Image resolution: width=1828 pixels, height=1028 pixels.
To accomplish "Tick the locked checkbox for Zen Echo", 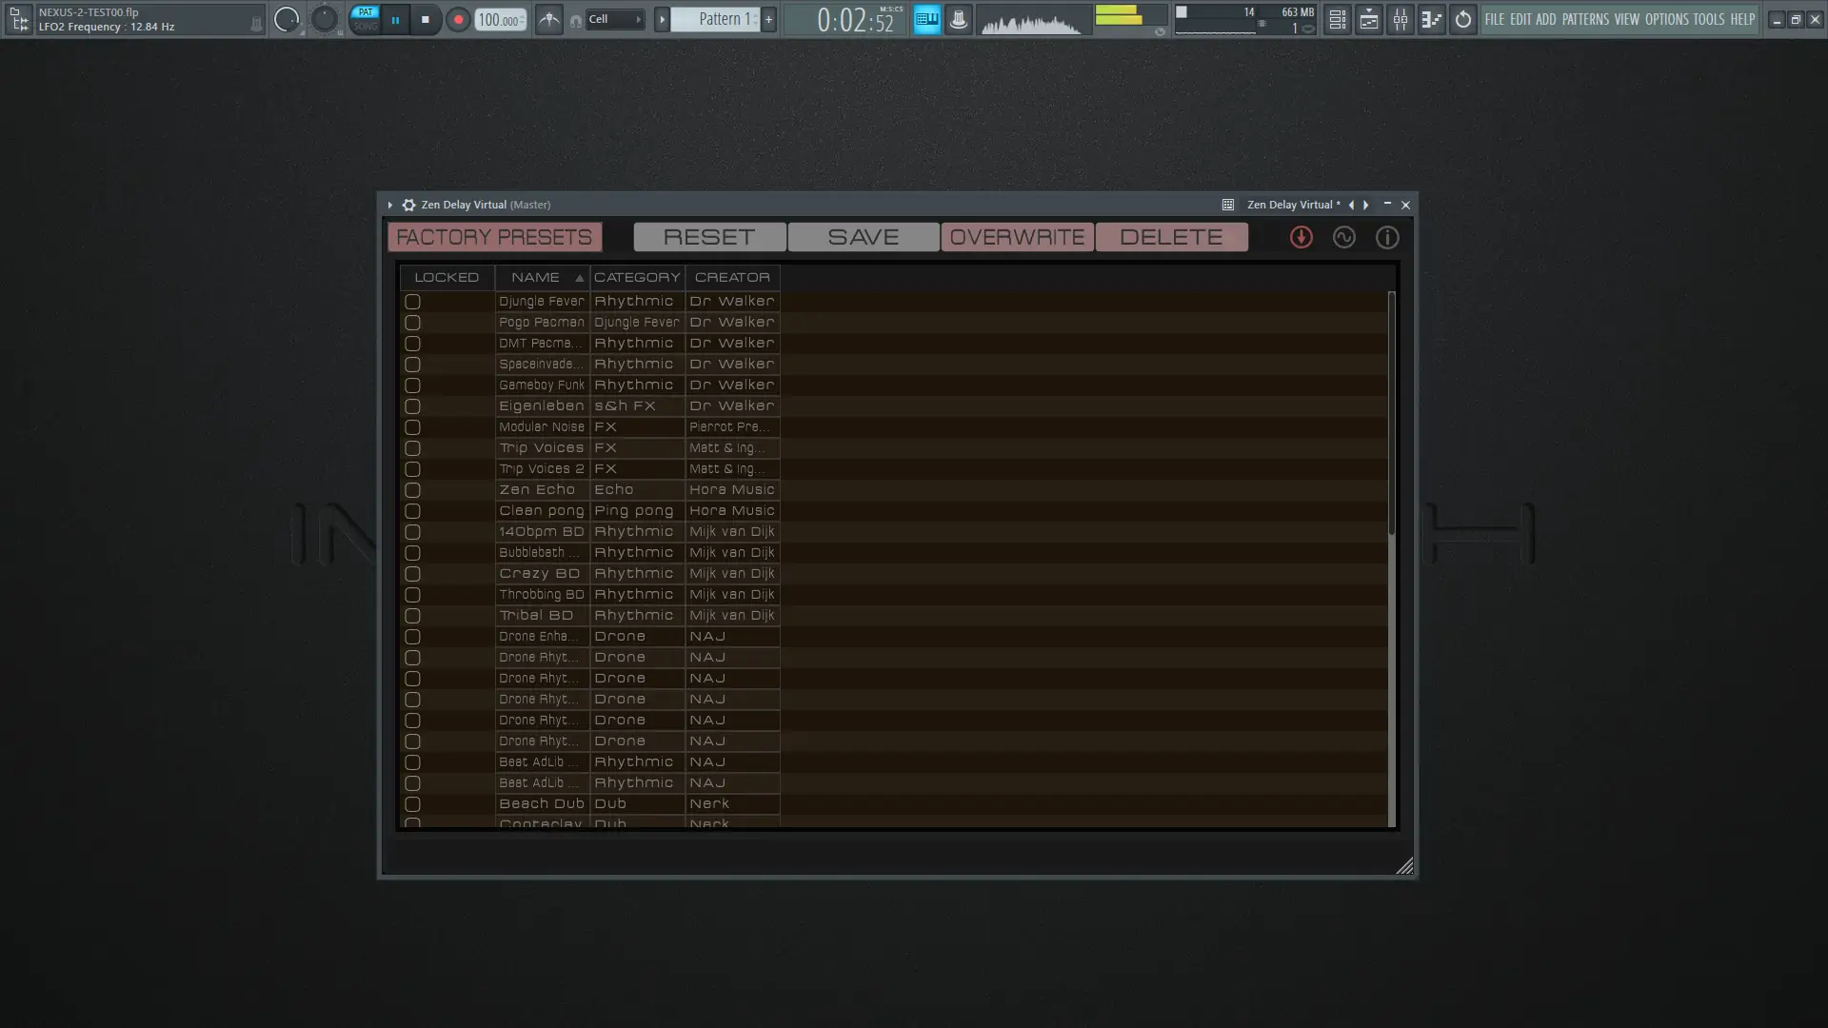I will (412, 490).
